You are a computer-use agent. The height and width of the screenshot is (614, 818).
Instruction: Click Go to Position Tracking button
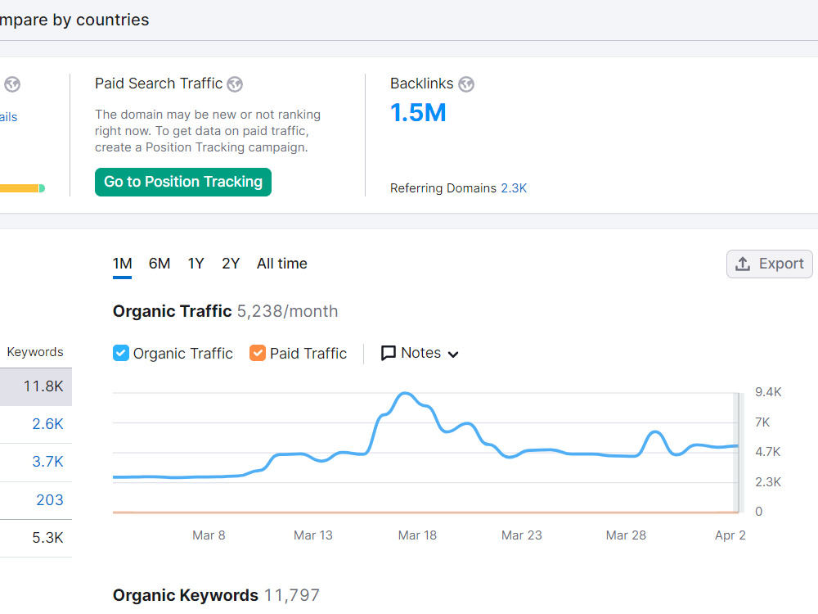[x=183, y=183]
